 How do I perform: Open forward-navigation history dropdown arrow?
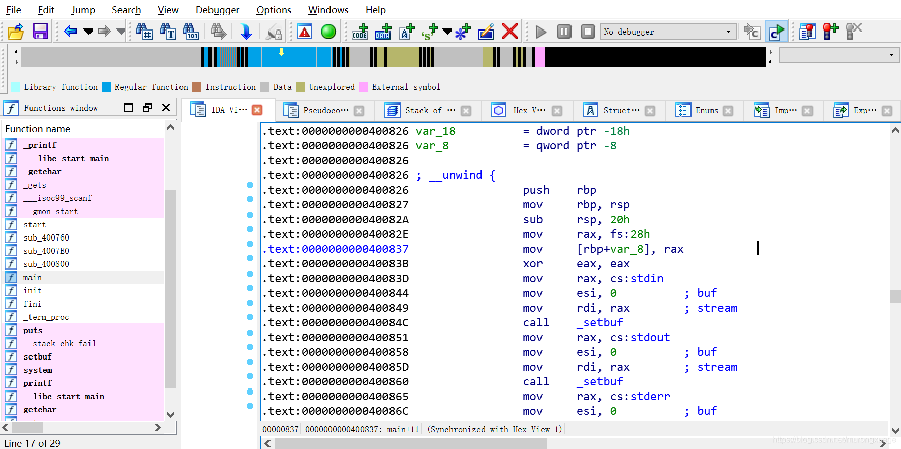click(121, 32)
